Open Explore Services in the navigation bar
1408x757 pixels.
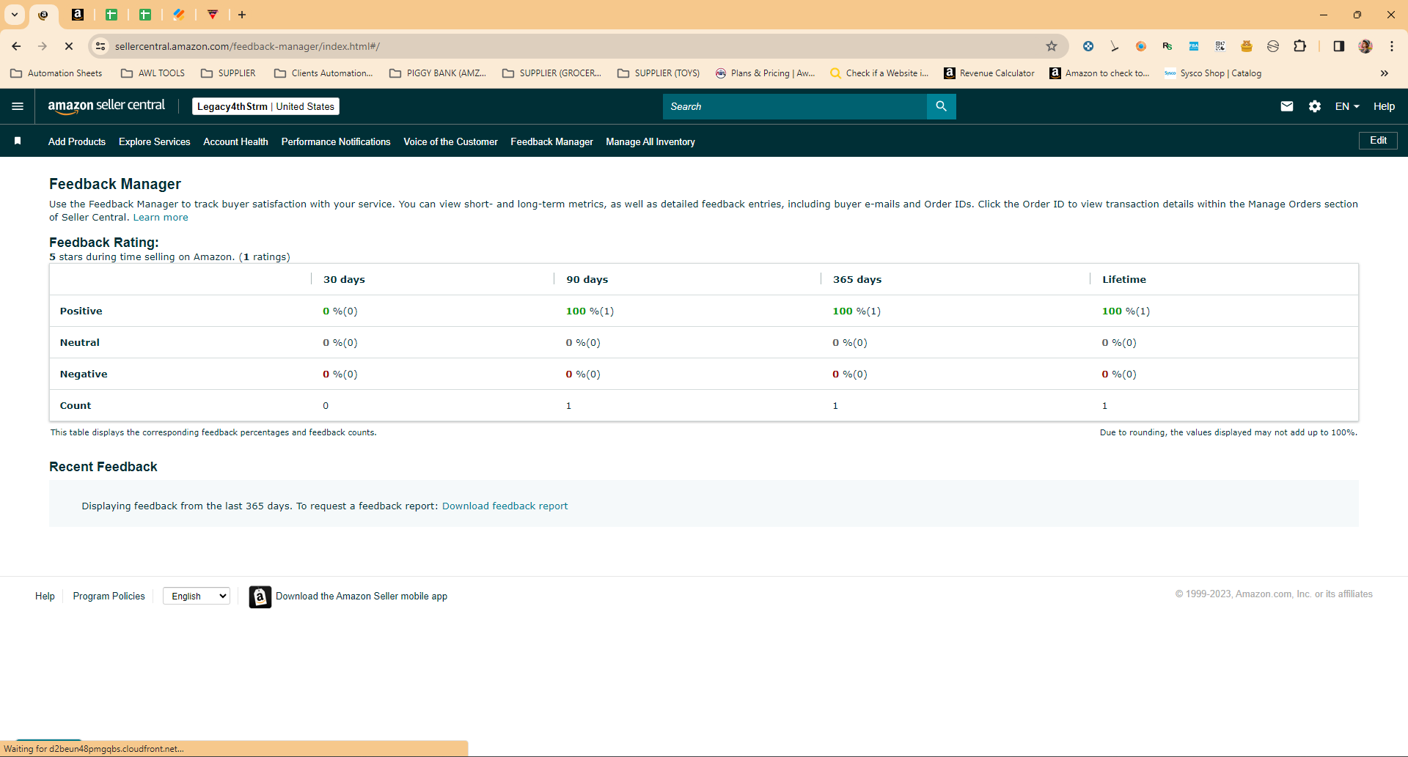pyautogui.click(x=154, y=141)
